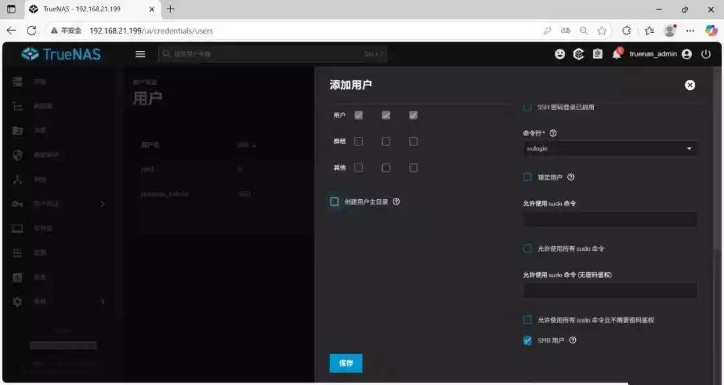
Task: Click the TrueNAS logo
Action: 61,54
